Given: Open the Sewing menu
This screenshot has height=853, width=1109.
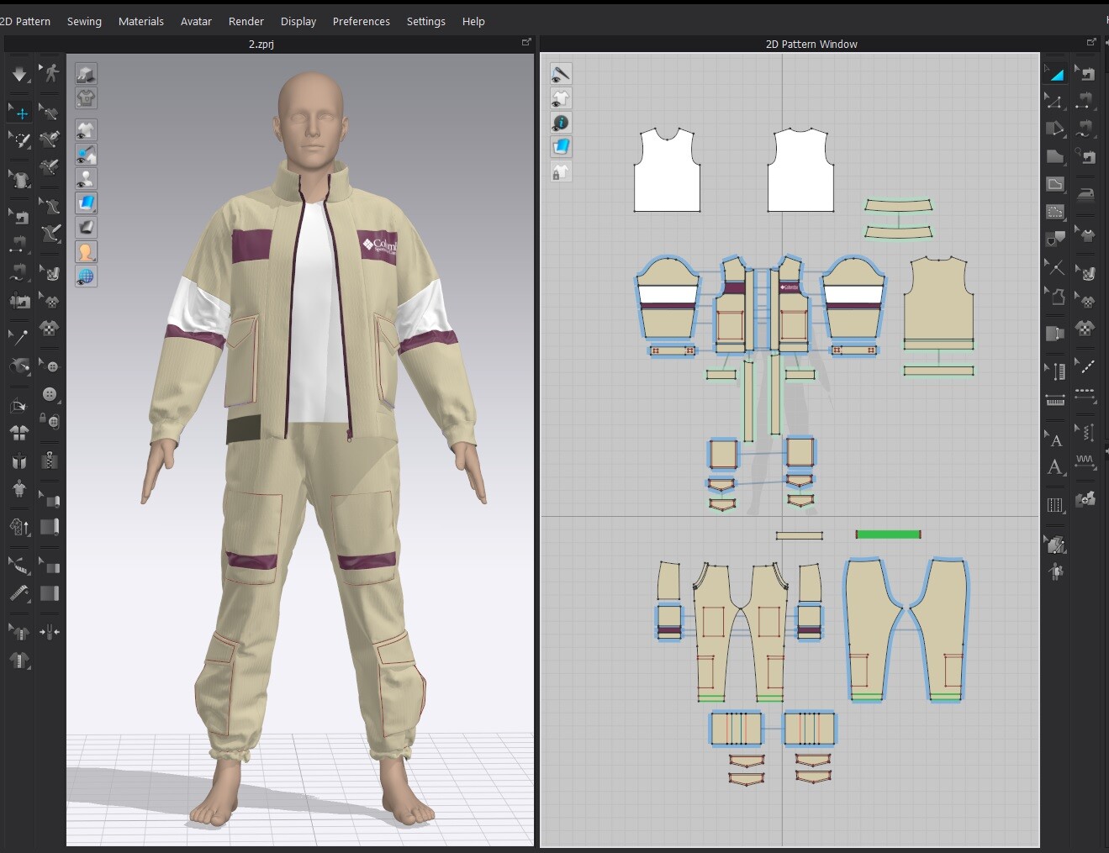Looking at the screenshot, I should click(x=84, y=21).
